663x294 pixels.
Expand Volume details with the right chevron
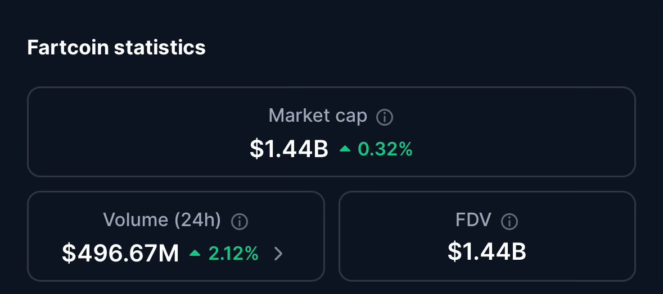[278, 254]
